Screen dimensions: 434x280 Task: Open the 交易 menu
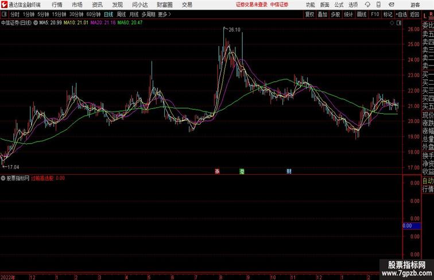coord(187,5)
